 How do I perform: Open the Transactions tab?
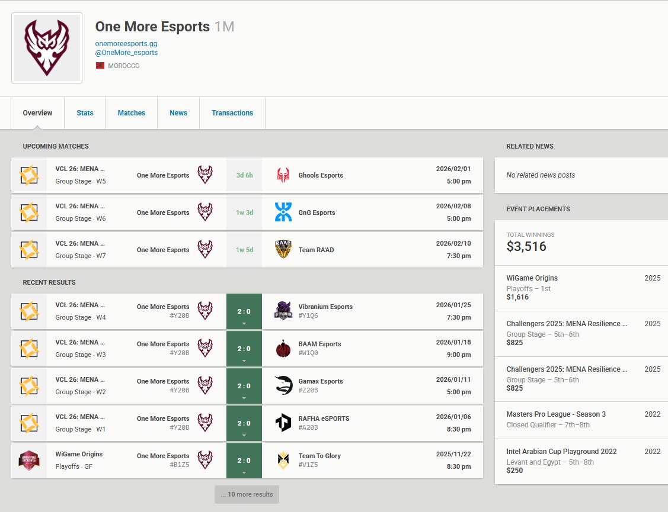pos(232,112)
